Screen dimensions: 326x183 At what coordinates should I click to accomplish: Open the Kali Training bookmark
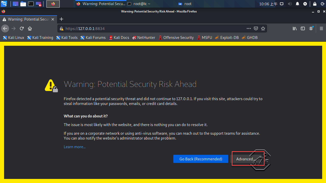tap(40, 38)
